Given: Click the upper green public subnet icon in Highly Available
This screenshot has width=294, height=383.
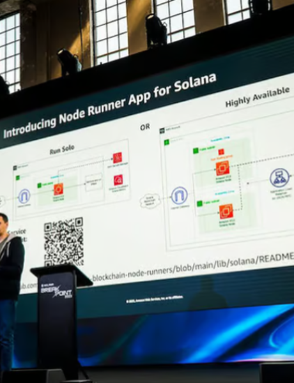Looking at the screenshot, I should tap(196, 151).
